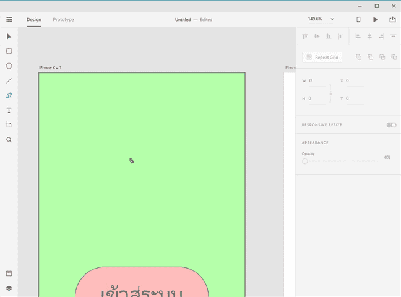Toggle the width-height aspect lock
The height and width of the screenshot is (297, 401).
tap(330, 93)
